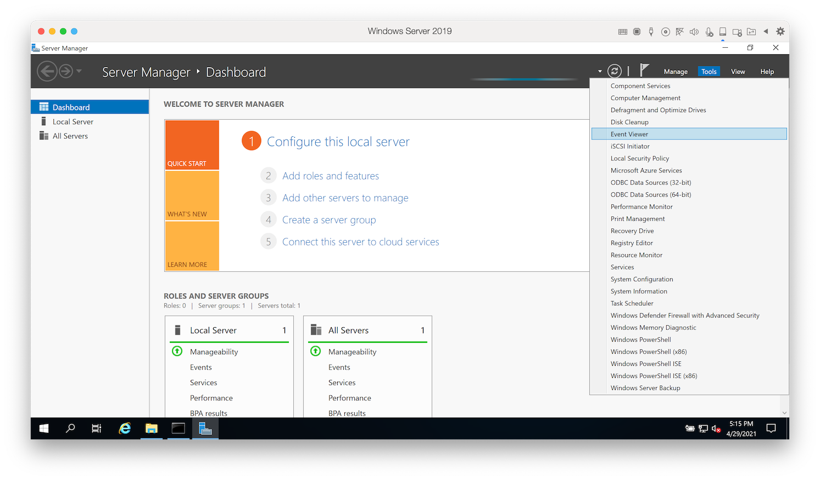The height and width of the screenshot is (480, 820).
Task: Open Task View on the taskbar
Action: tap(97, 428)
